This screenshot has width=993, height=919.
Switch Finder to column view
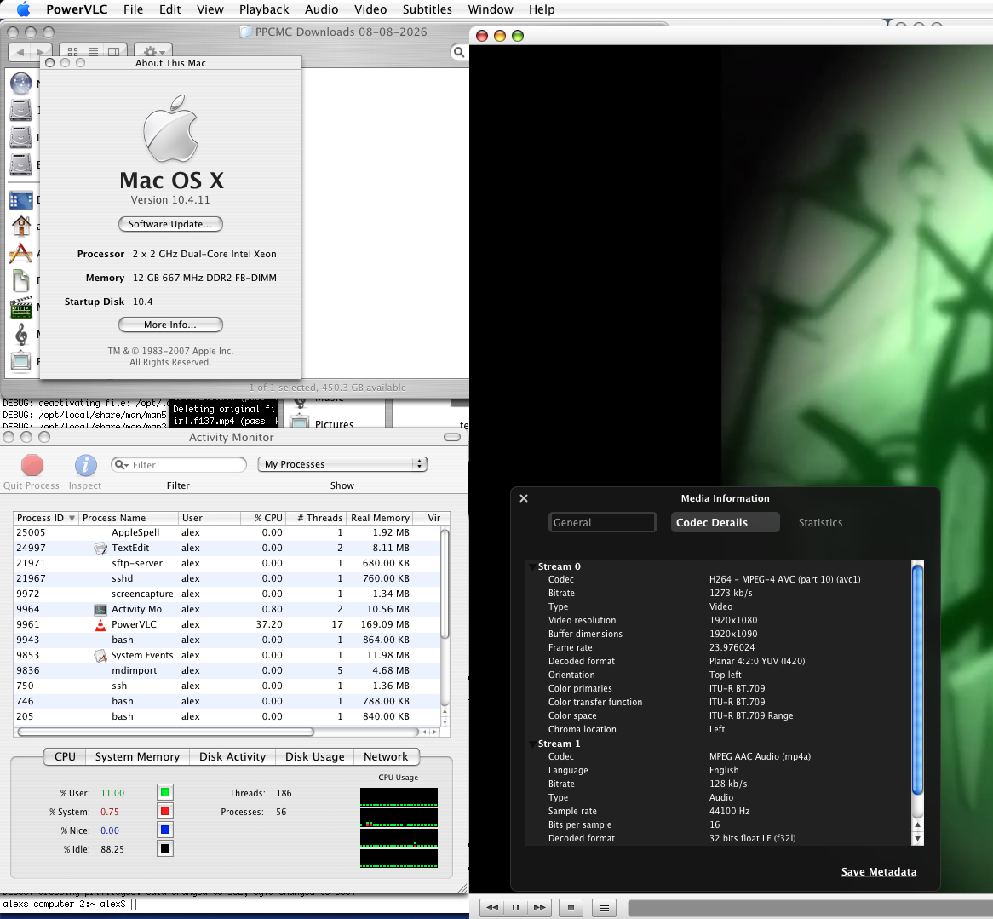114,52
